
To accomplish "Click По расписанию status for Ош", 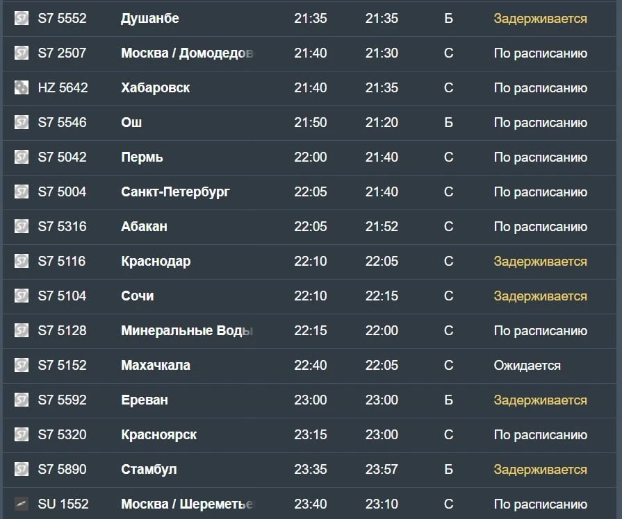I will point(540,123).
